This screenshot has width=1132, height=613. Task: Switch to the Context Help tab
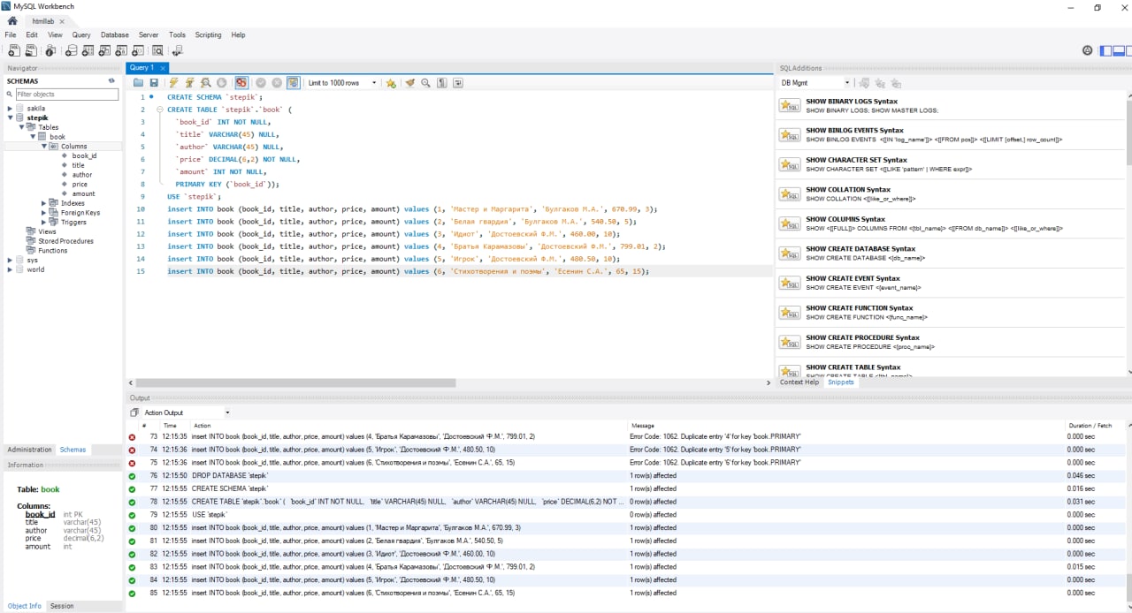[799, 382]
